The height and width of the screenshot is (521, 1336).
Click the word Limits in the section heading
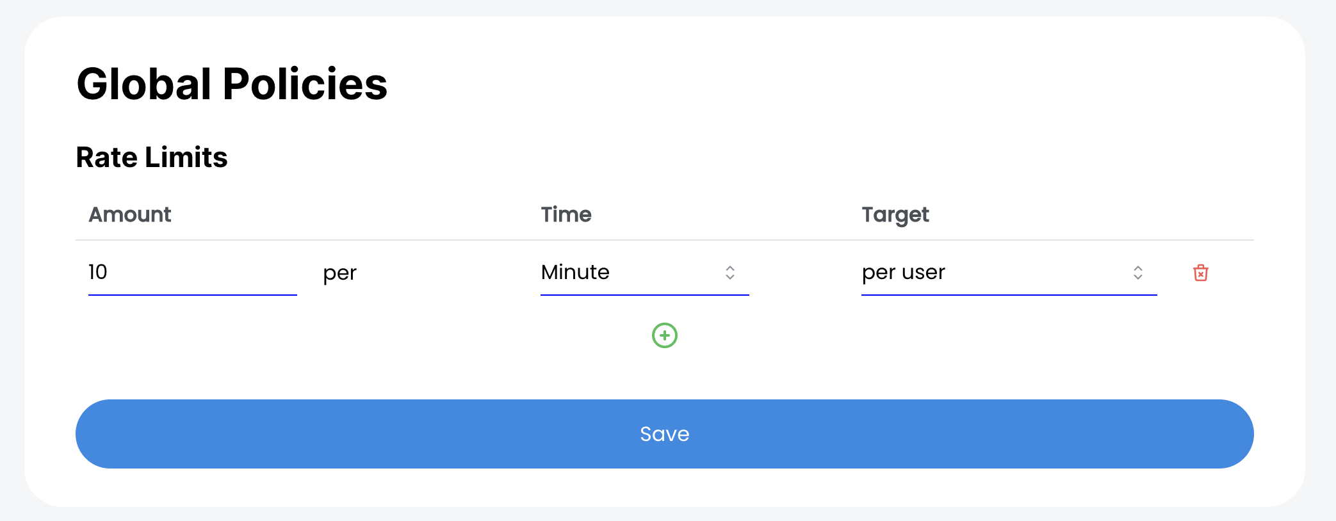(x=186, y=157)
